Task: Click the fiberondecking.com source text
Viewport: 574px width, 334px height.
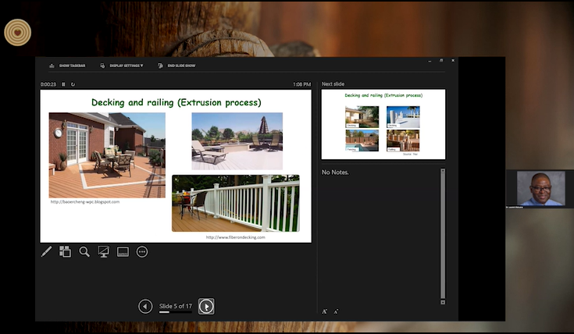Action: (235, 237)
